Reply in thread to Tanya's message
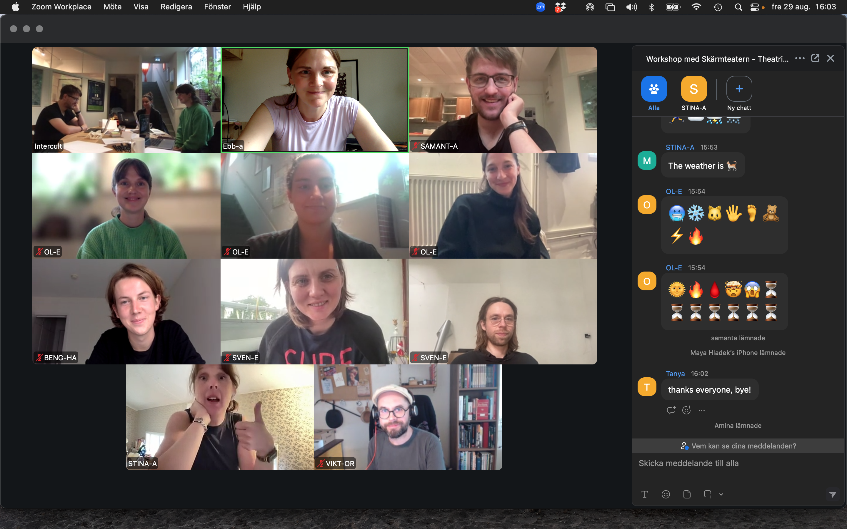847x529 pixels. (671, 410)
